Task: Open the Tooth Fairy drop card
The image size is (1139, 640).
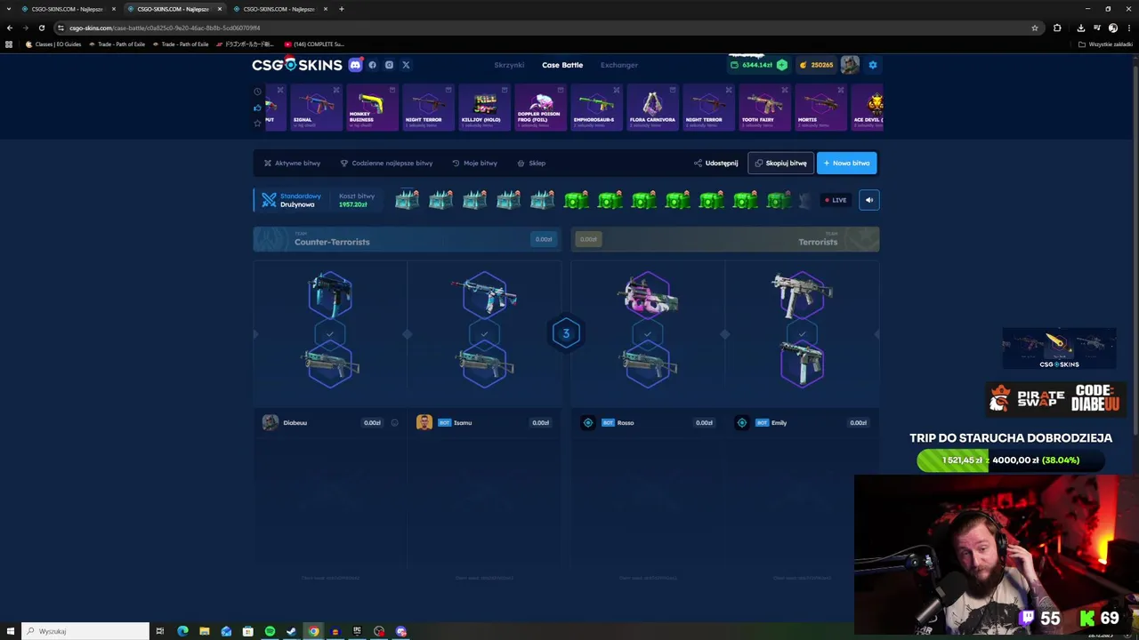Action: tap(764, 108)
